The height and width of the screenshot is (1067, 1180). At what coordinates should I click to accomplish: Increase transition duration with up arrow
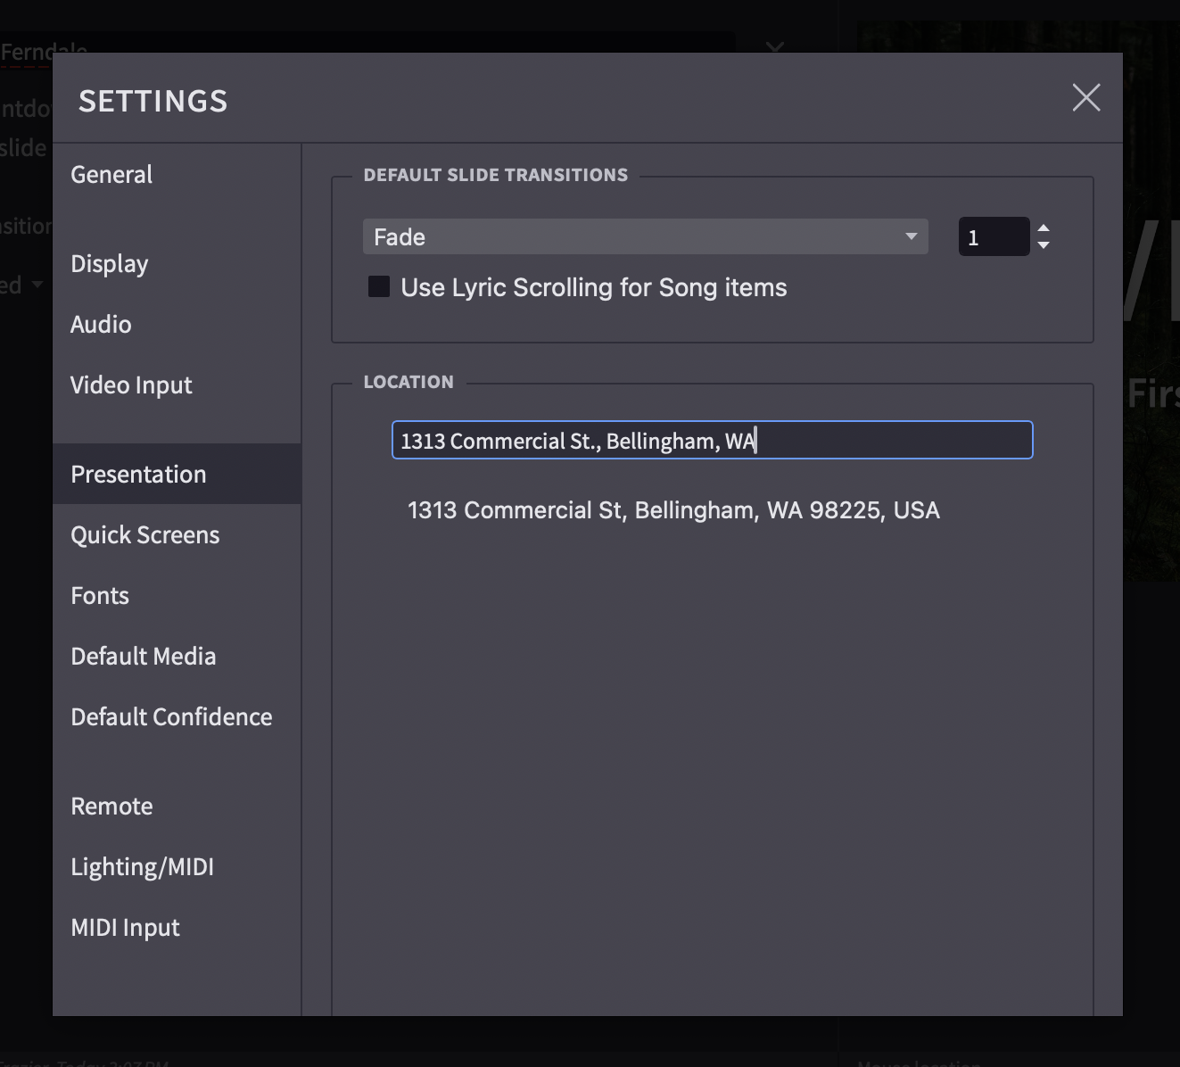pyautogui.click(x=1044, y=227)
